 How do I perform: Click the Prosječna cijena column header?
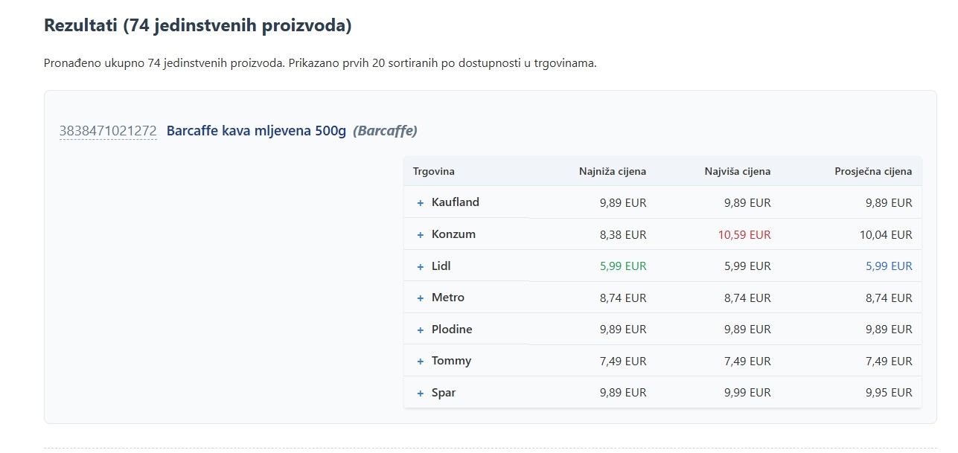[x=873, y=171]
